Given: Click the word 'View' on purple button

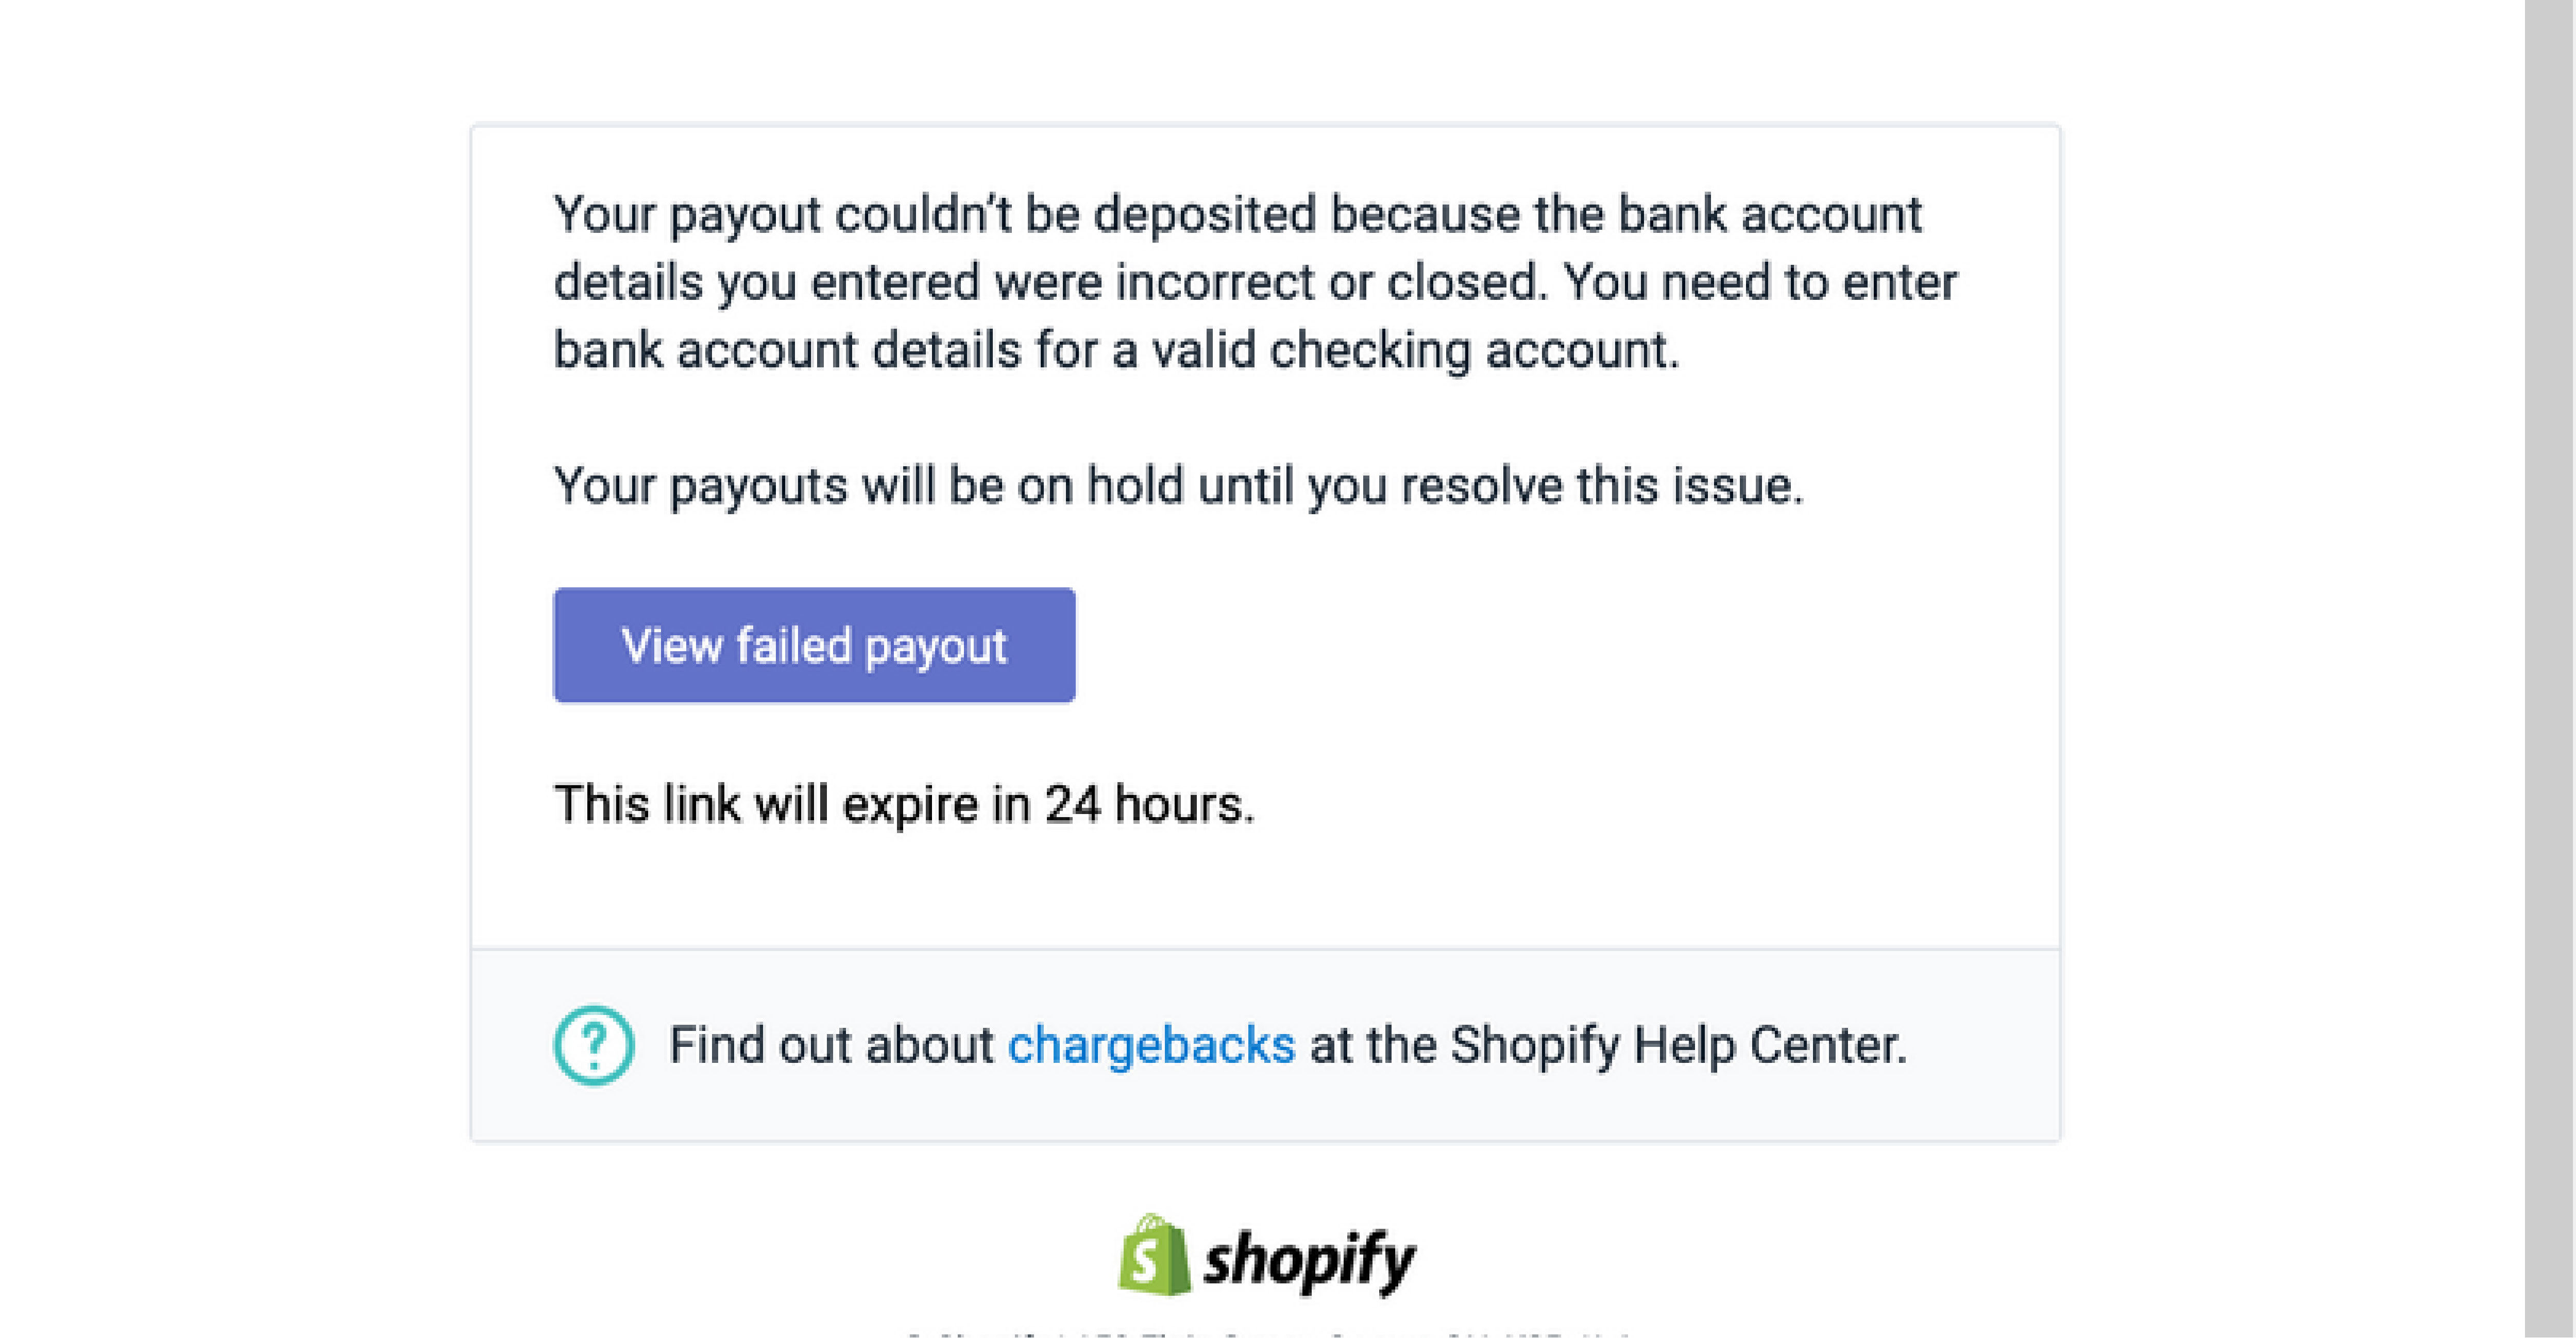Looking at the screenshot, I should tap(672, 645).
